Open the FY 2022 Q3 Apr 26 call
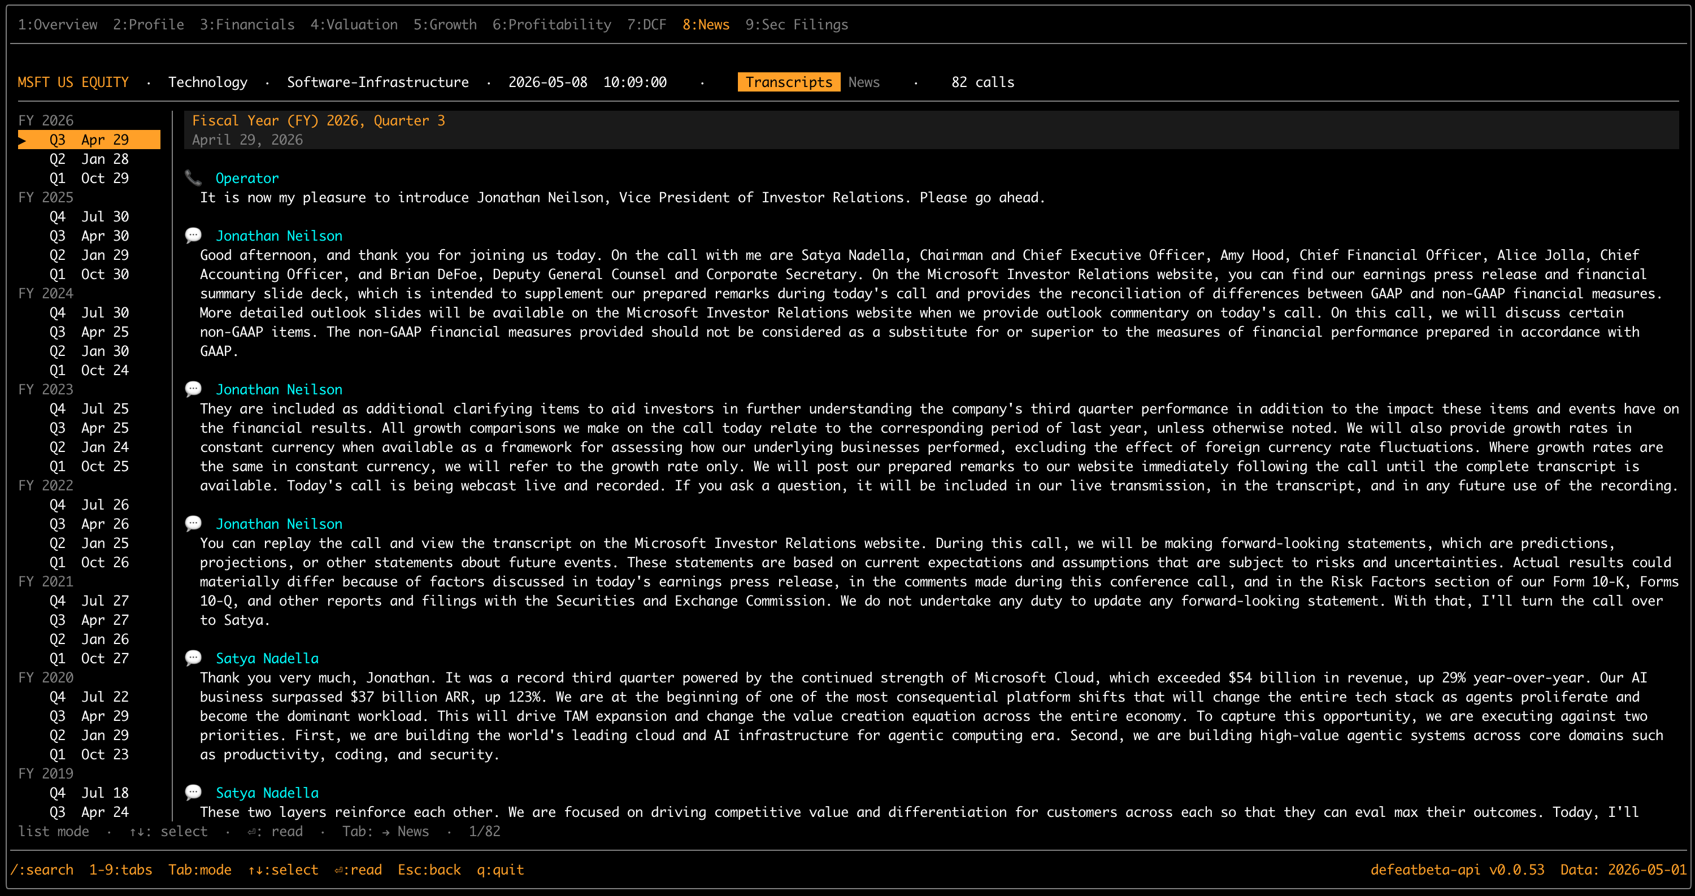The height and width of the screenshot is (896, 1695). pyautogui.click(x=89, y=524)
